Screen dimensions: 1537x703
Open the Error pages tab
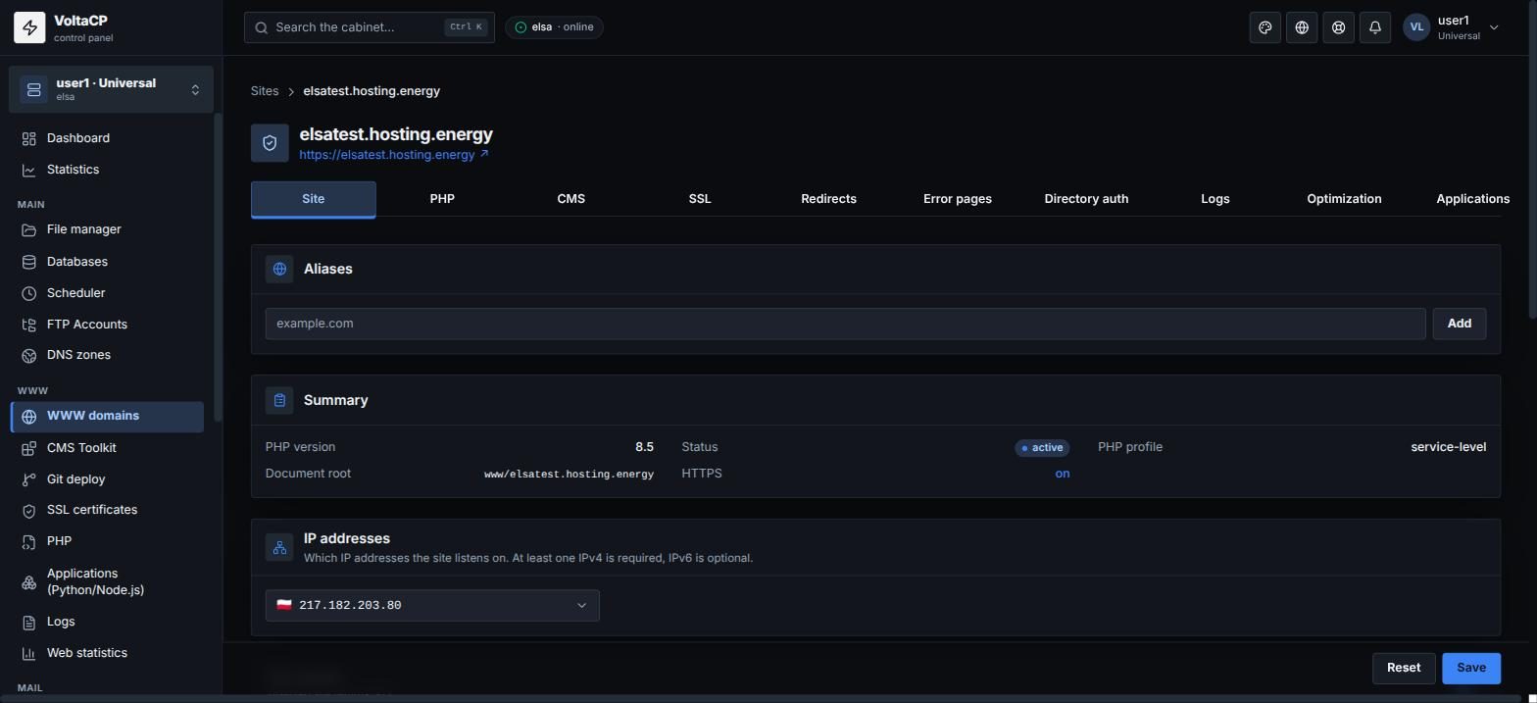[x=958, y=199]
